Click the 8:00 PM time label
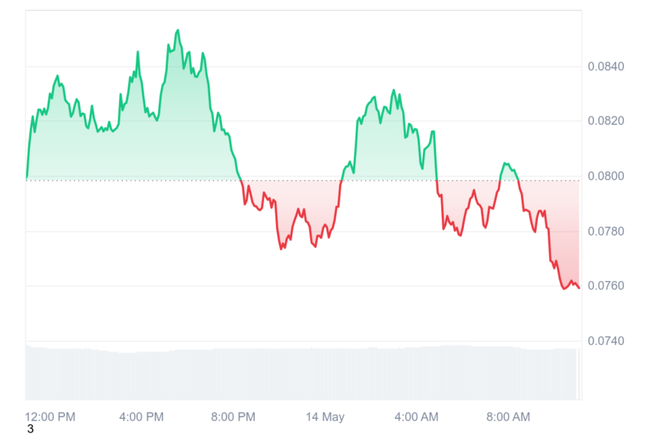Screen dimensions: 652x434 [233, 416]
